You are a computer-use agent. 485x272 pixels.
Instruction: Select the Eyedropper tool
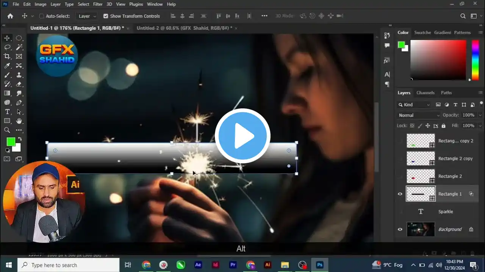tap(7, 66)
